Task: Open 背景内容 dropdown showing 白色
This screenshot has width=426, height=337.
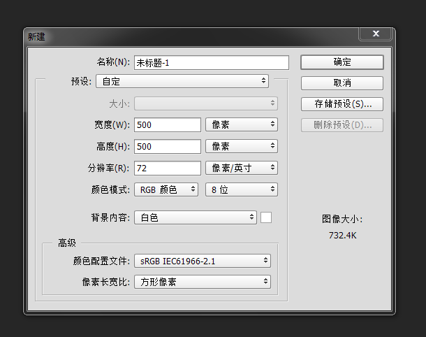Action: pyautogui.click(x=196, y=217)
